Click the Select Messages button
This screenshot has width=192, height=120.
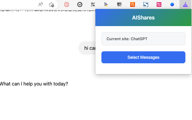143,57
